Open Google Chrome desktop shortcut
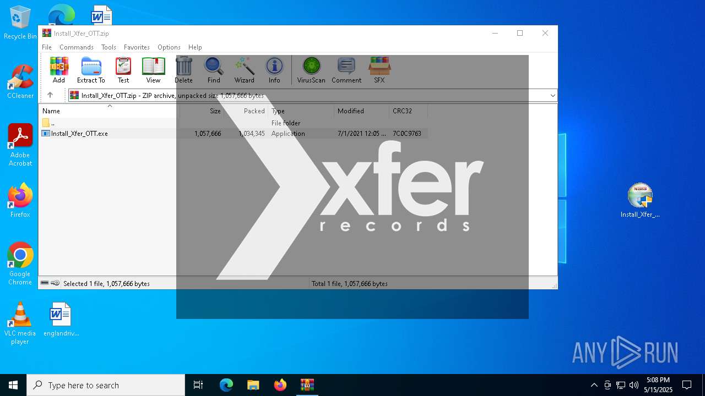Image resolution: width=705 pixels, height=396 pixels. pyautogui.click(x=20, y=264)
